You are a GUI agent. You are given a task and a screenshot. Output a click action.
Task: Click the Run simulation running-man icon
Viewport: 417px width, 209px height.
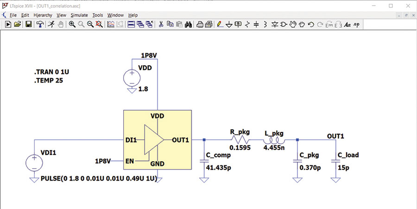click(x=51, y=25)
